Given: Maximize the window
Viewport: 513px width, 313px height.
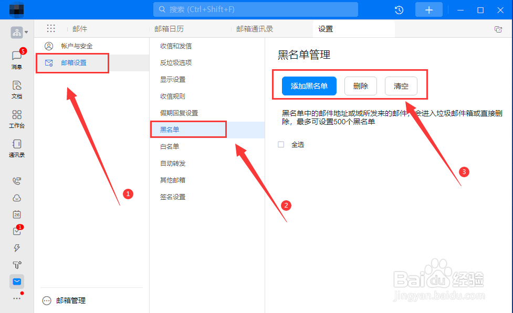Looking at the screenshot, I should (x=480, y=10).
